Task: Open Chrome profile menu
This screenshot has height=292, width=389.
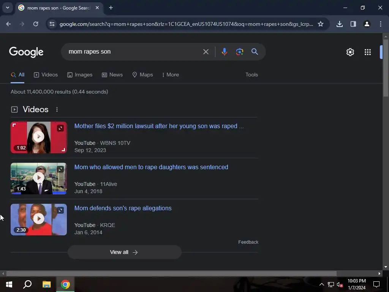Action: [367, 24]
